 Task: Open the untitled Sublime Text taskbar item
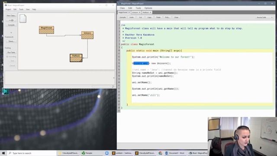tap(122, 153)
